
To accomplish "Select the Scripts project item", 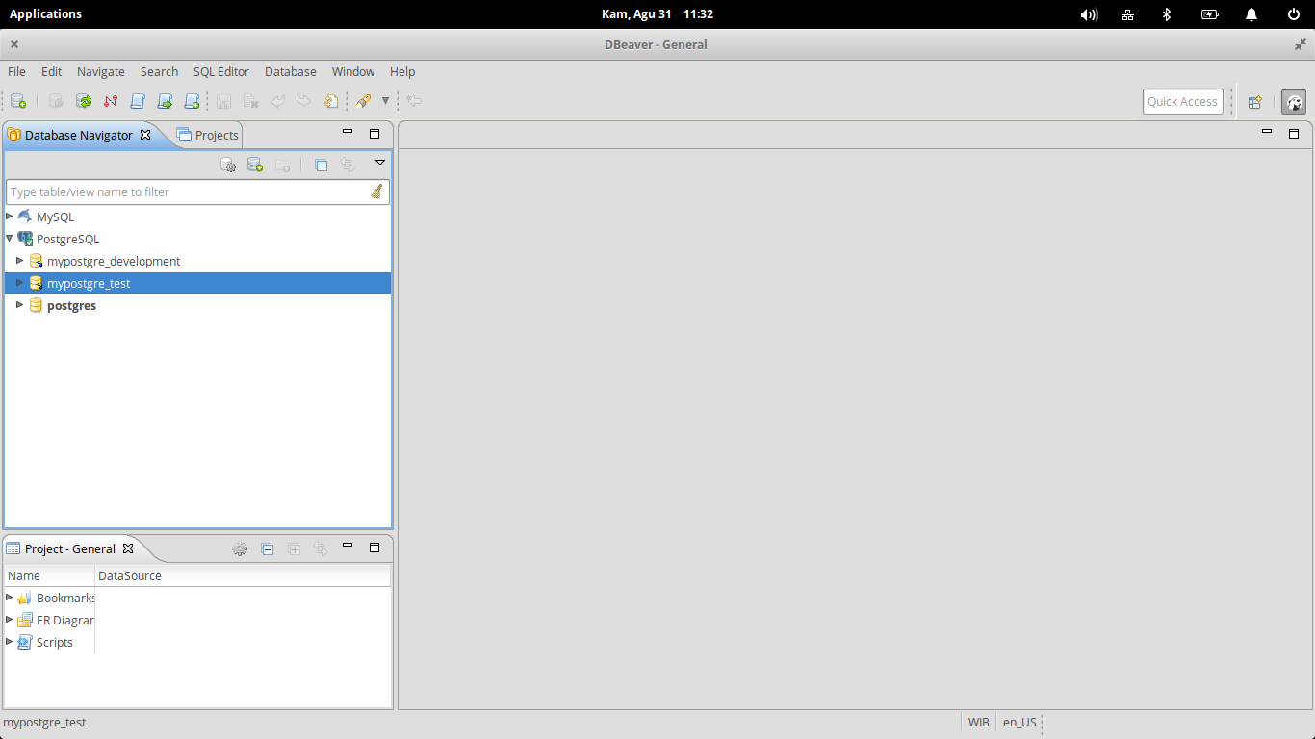I will (54, 642).
